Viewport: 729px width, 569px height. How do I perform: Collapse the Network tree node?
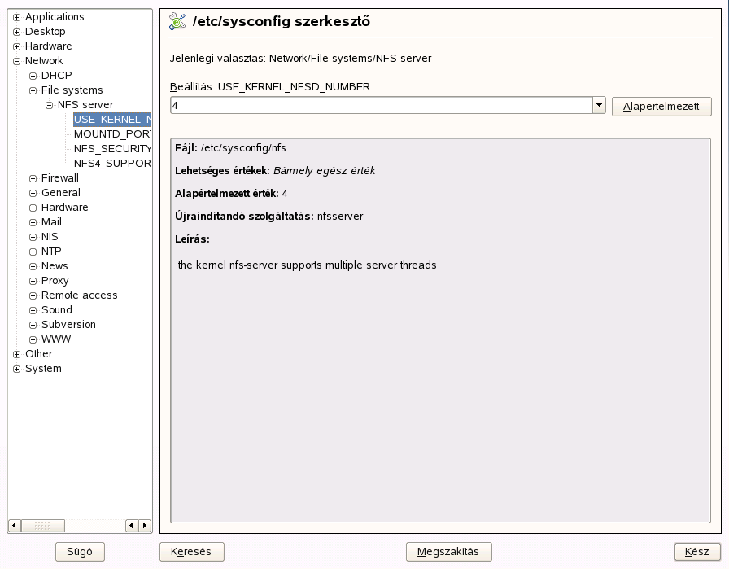[15, 60]
